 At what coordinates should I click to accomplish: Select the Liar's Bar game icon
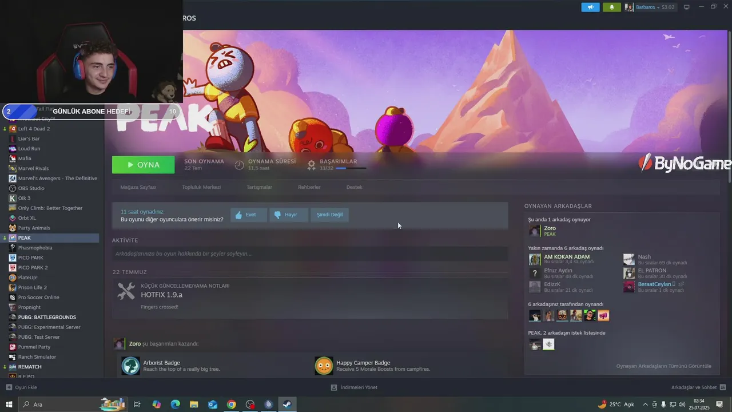pos(13,138)
